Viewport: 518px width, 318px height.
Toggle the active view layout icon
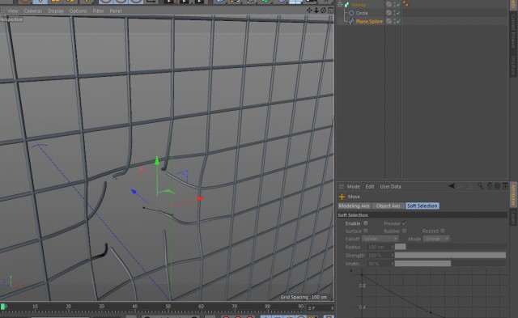(330, 11)
